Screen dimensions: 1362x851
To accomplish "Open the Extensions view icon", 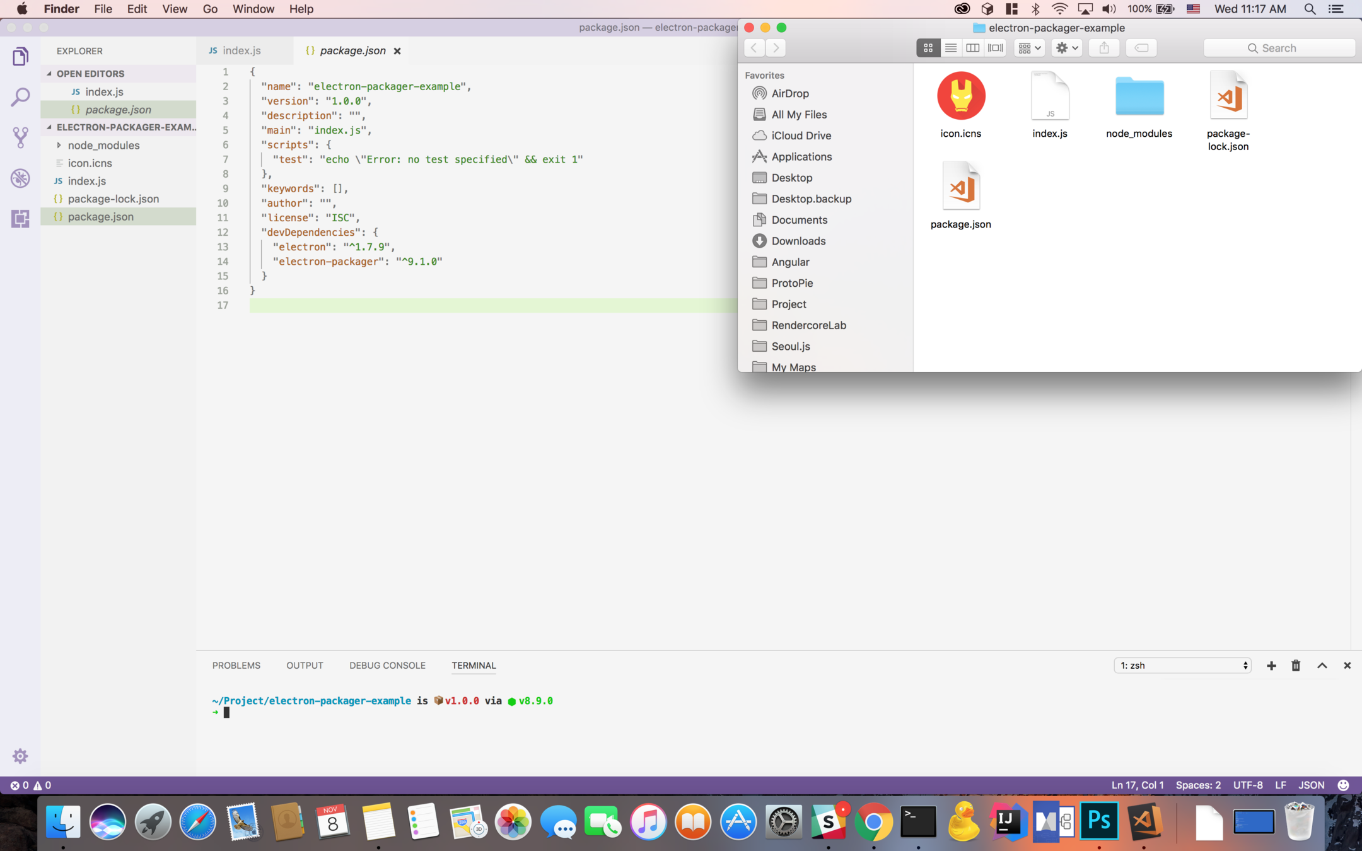I will [20, 218].
